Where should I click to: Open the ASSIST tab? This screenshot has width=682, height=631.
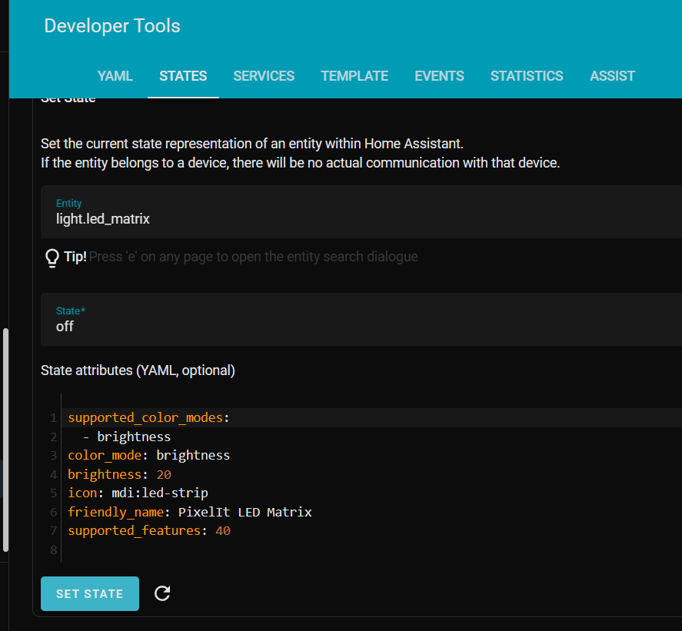[612, 76]
